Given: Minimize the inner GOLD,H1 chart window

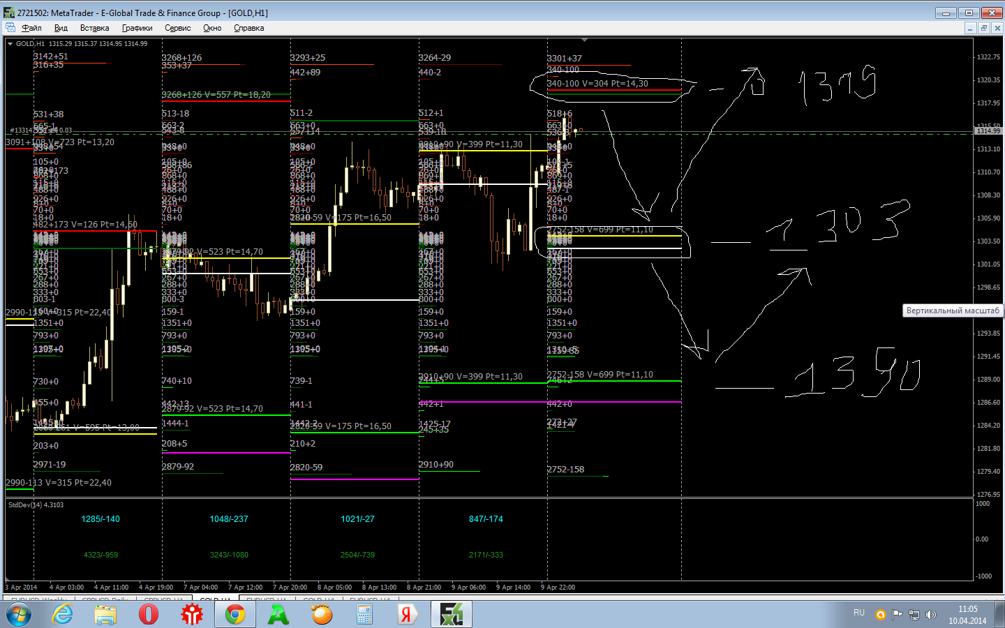Looking at the screenshot, I should [970, 28].
